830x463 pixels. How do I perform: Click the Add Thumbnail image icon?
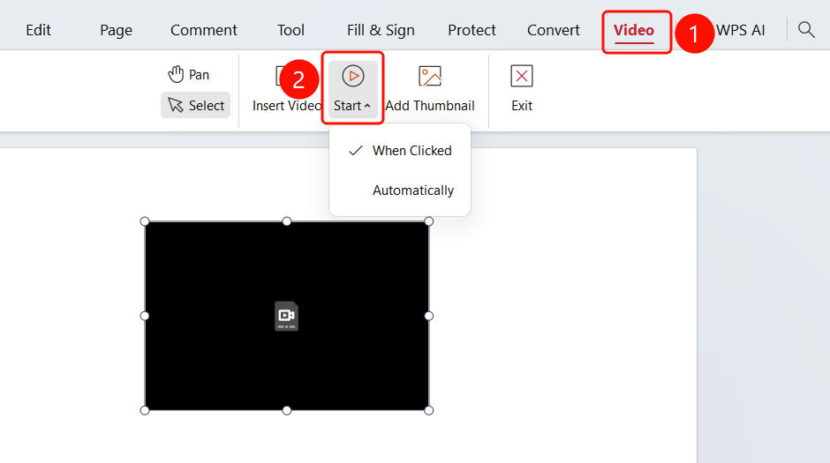point(430,76)
